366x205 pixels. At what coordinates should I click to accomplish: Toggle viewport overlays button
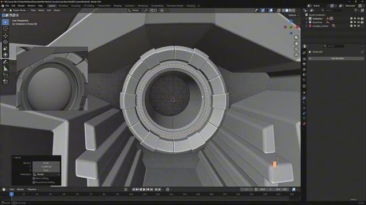(x=270, y=10)
